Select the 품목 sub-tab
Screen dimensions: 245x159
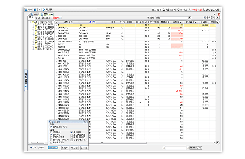click(31, 17)
